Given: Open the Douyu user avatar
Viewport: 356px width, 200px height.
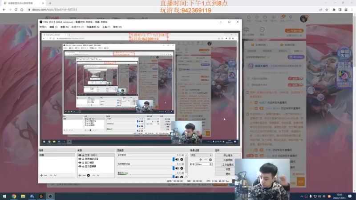Looking at the screenshot, I should point(303,19).
